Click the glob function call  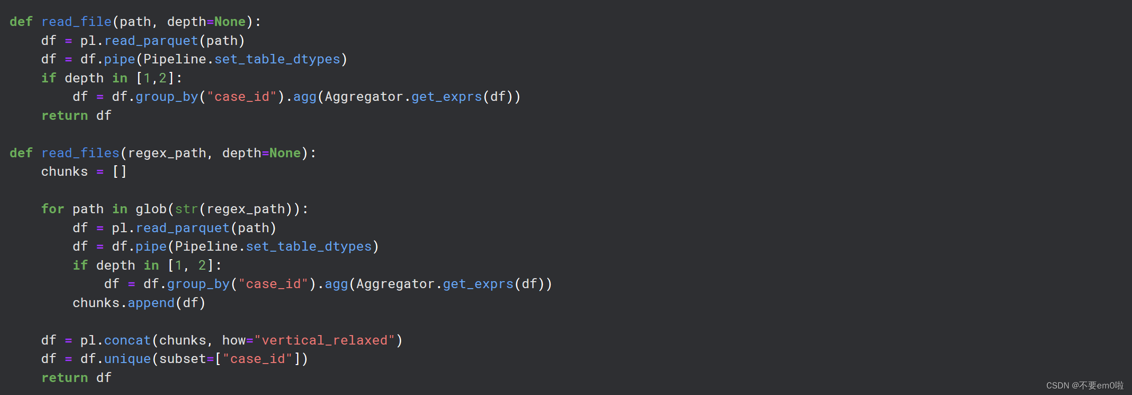(151, 209)
